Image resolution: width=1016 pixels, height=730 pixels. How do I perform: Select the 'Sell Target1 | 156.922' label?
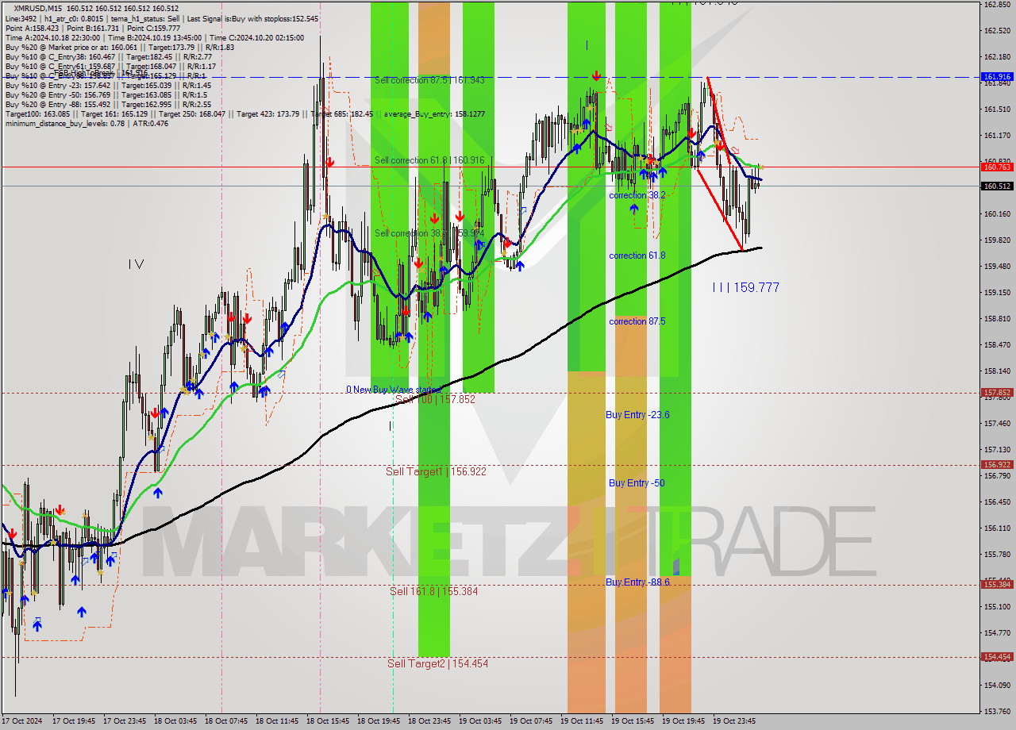point(436,471)
